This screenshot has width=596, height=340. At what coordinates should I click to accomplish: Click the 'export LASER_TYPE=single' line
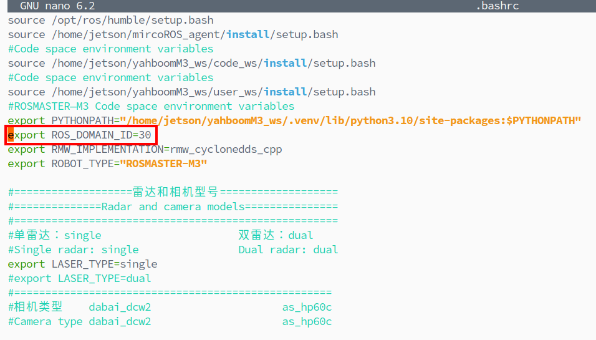82,264
